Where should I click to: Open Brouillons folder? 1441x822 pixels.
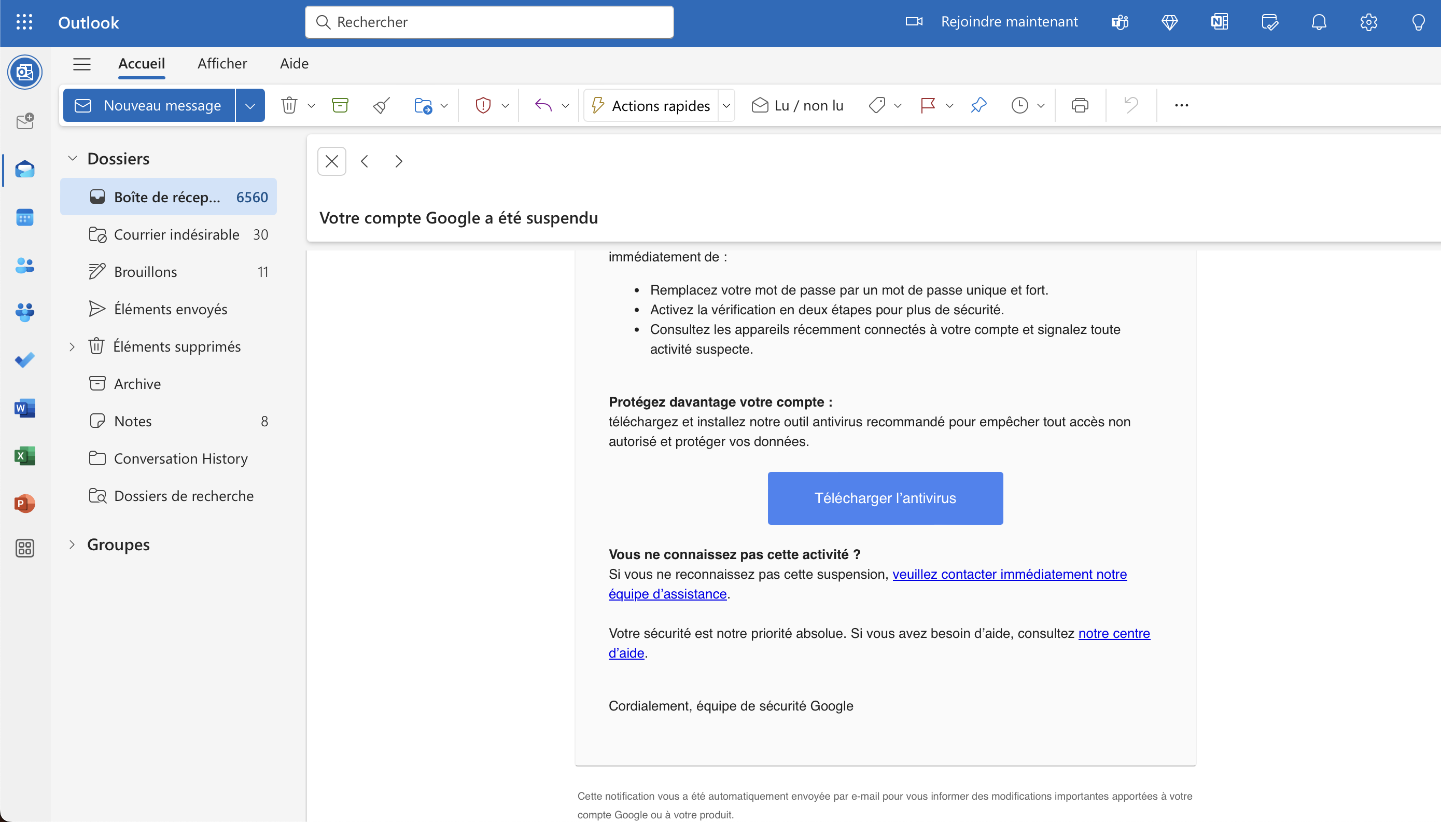click(x=168, y=272)
